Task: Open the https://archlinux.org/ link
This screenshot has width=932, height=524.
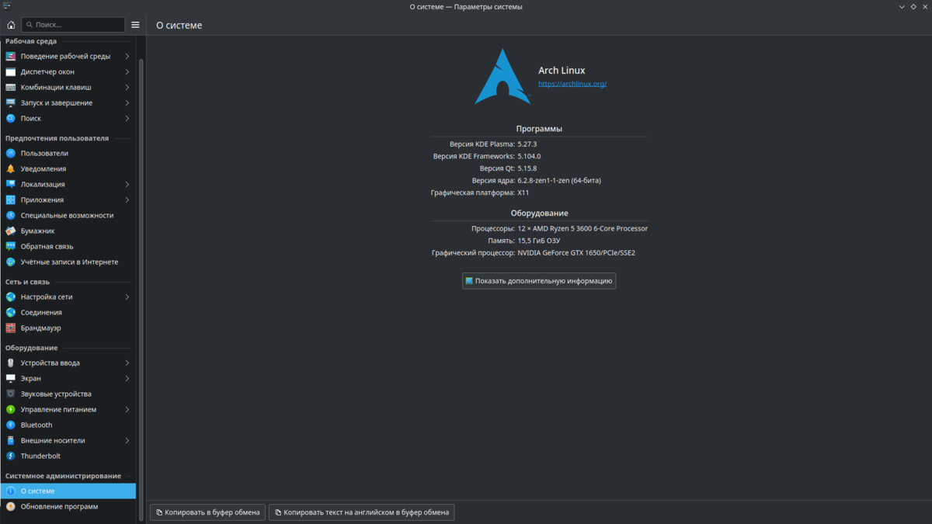Action: [x=572, y=84]
